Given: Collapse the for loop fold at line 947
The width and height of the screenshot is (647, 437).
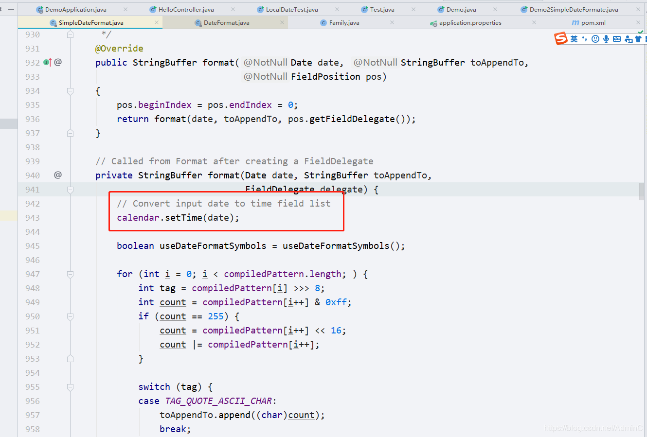Looking at the screenshot, I should point(70,274).
